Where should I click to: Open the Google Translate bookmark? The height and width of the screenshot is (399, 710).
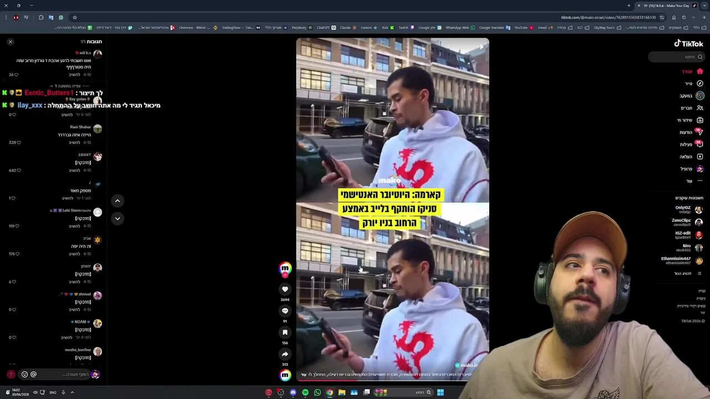click(494, 28)
